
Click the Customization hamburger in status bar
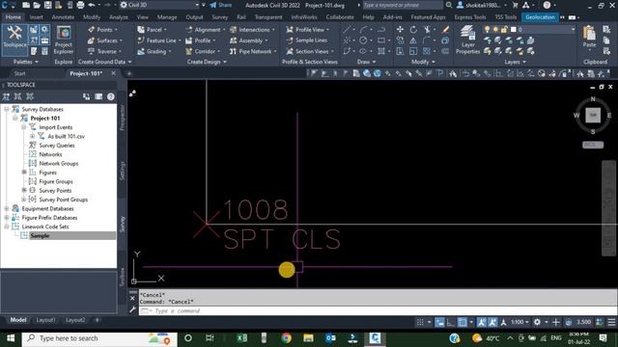611,322
